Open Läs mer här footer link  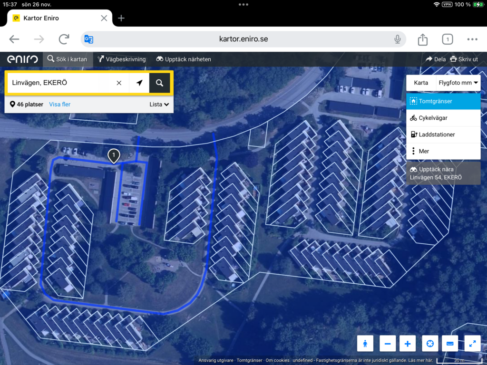click(420, 360)
